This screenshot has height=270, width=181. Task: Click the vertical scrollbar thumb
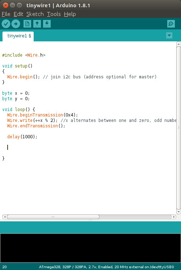coord(178,128)
